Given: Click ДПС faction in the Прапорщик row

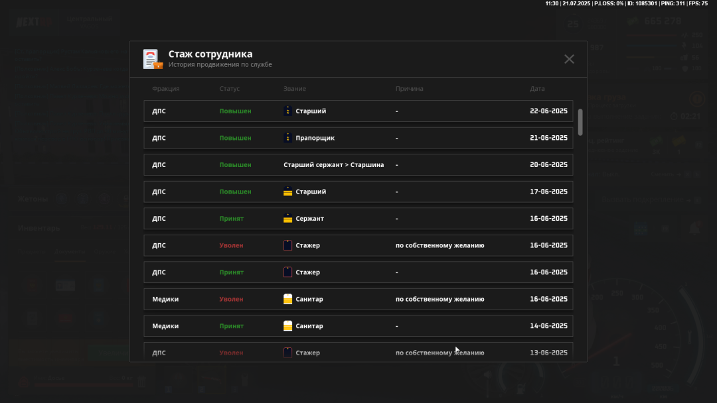Looking at the screenshot, I should tap(159, 138).
